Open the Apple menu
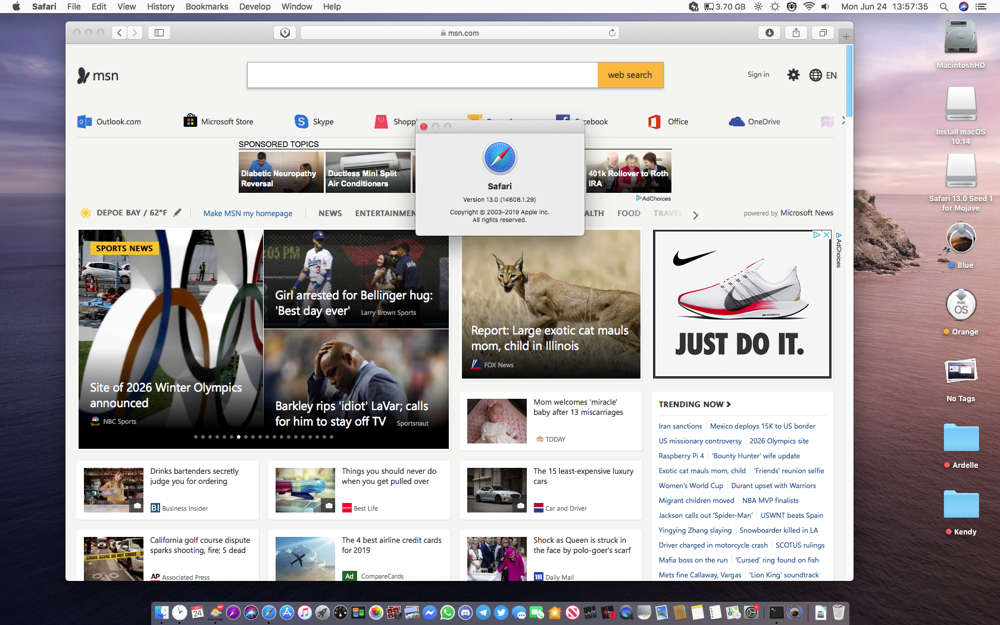The height and width of the screenshot is (625, 1000). (16, 7)
